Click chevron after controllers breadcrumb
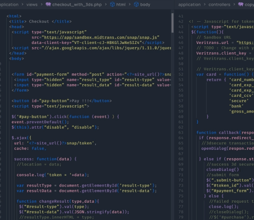This screenshot has width=254, height=220. click(234, 5)
